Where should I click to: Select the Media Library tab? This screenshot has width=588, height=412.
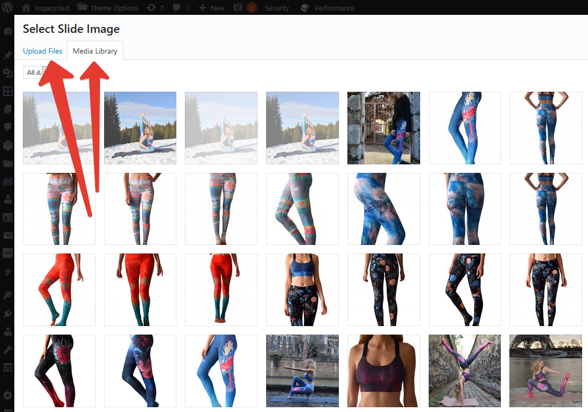coord(95,51)
